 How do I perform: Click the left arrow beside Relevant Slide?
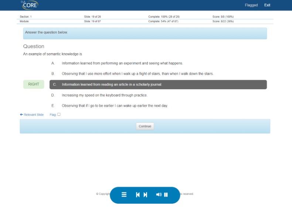pyautogui.click(x=21, y=115)
